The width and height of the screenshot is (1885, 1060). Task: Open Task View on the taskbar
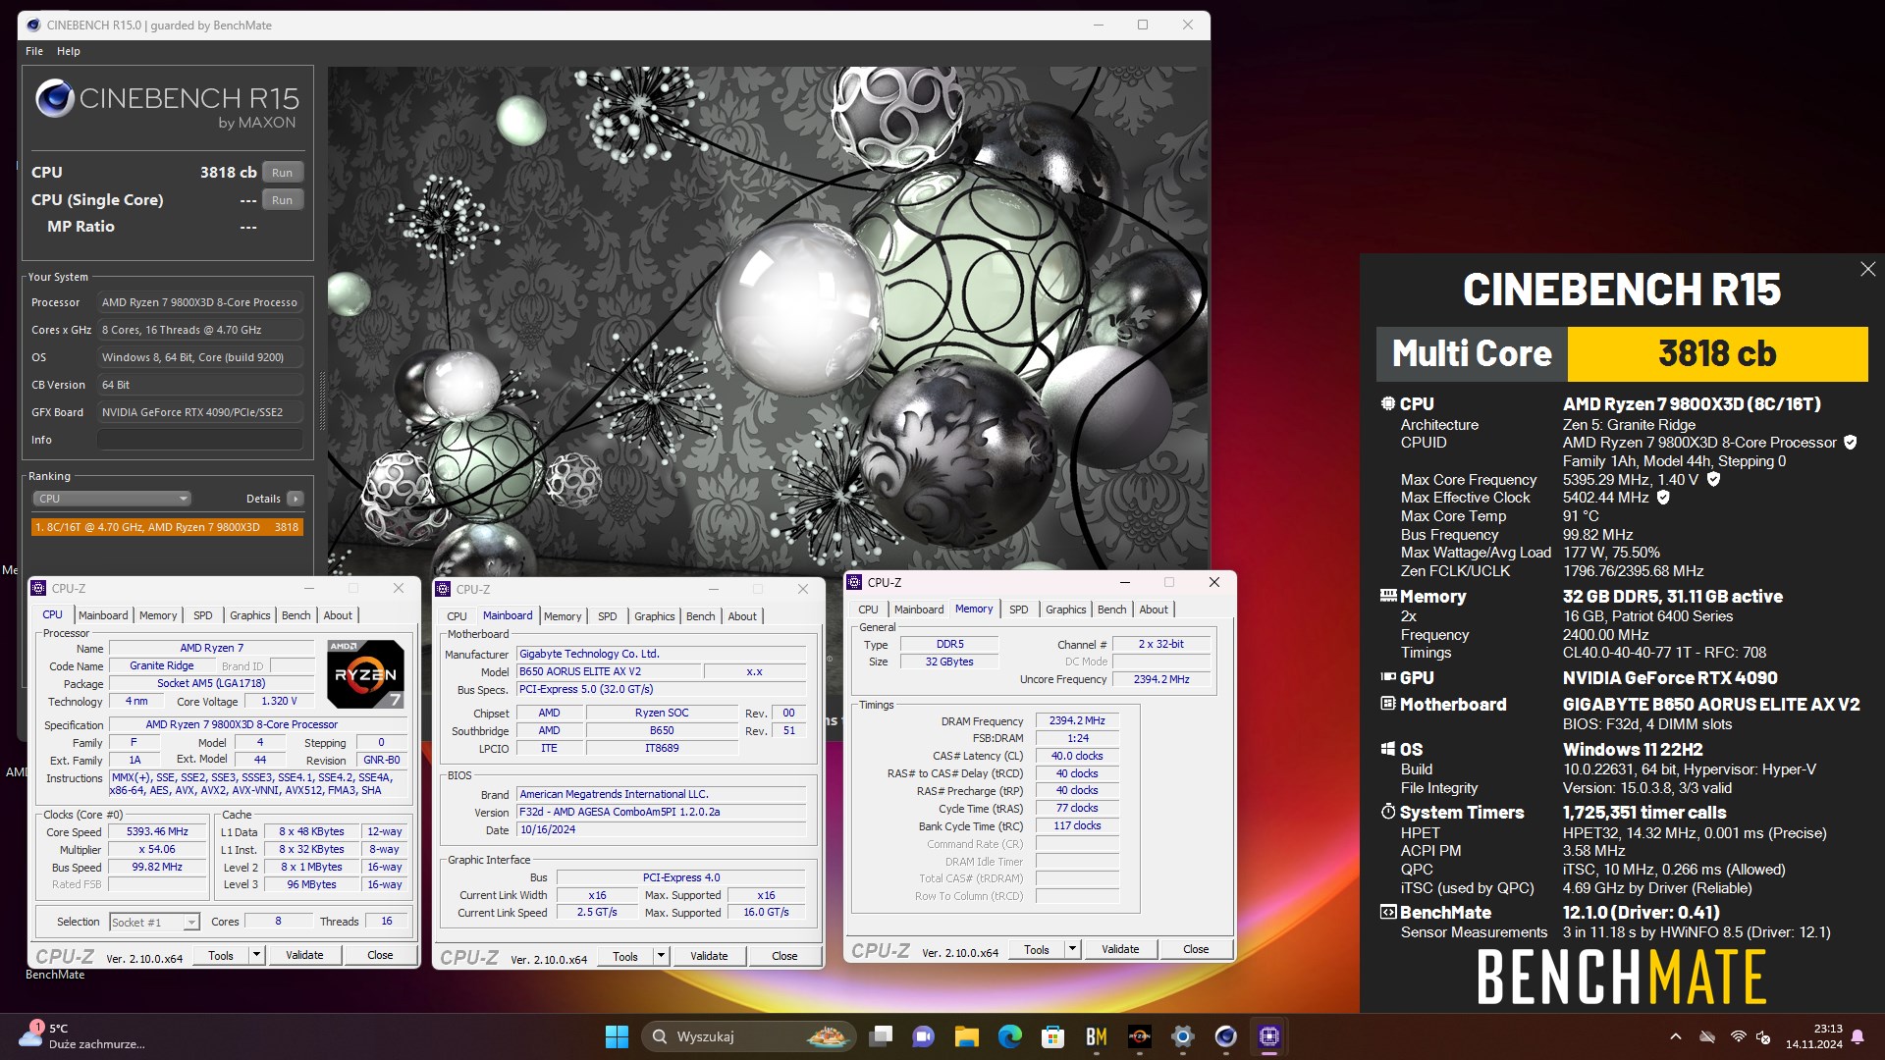[881, 1036]
